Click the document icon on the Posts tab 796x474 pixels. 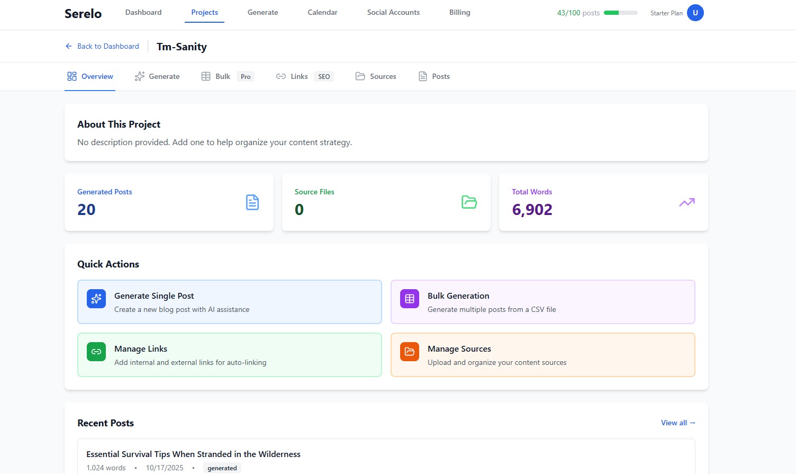[x=422, y=76]
